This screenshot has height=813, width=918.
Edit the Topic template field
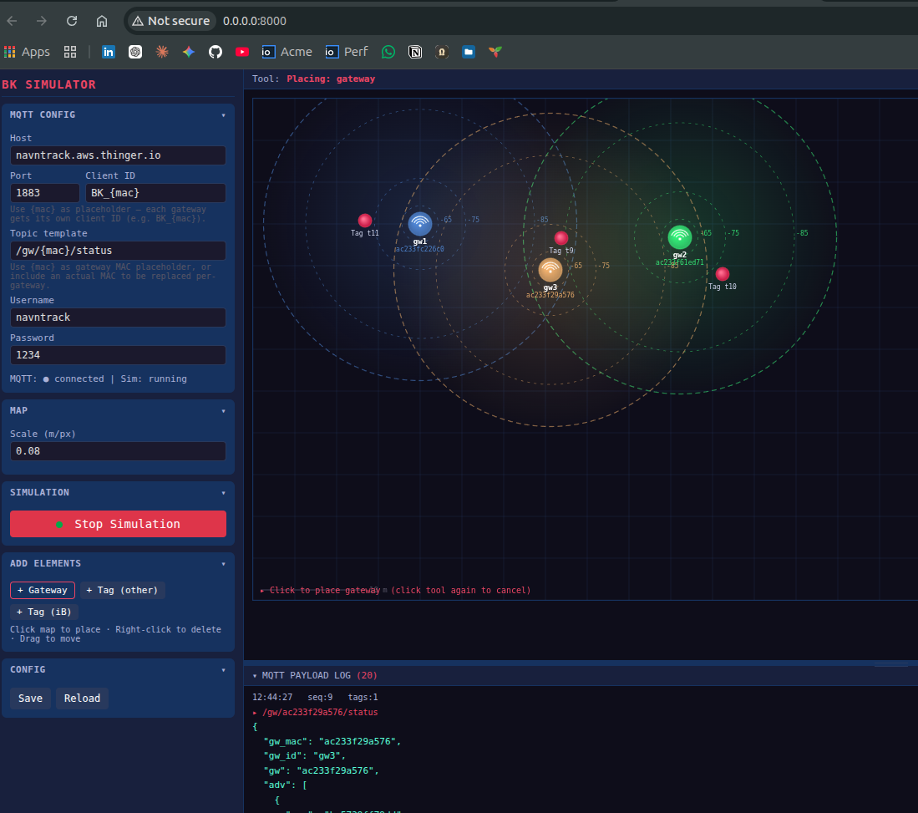[x=119, y=250]
